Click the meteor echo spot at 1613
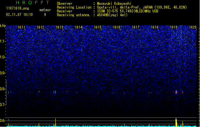 pos(55,92)
